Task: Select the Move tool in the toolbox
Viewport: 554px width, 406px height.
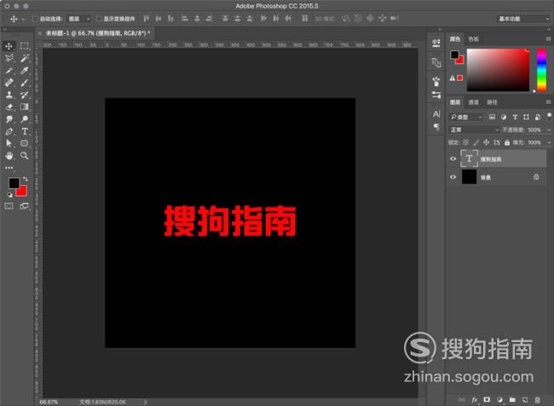Action: (x=9, y=46)
